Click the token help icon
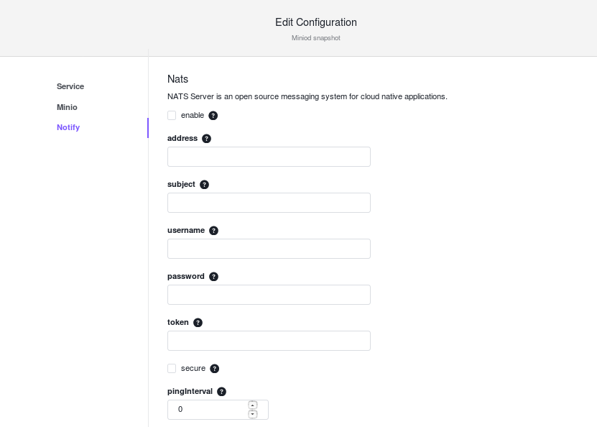597x427 pixels. point(198,323)
